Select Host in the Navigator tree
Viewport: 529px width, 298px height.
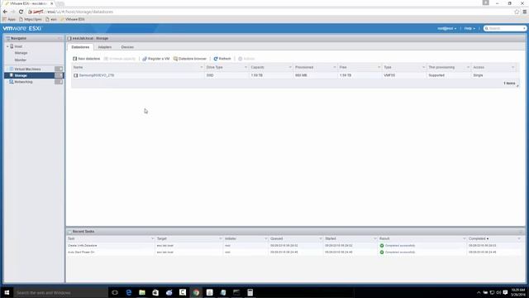(18, 46)
